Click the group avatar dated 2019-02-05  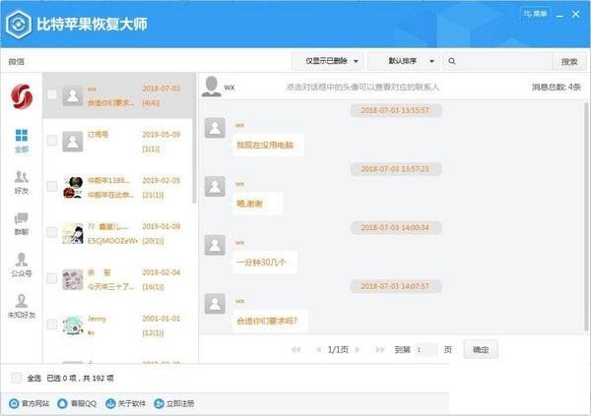point(72,187)
